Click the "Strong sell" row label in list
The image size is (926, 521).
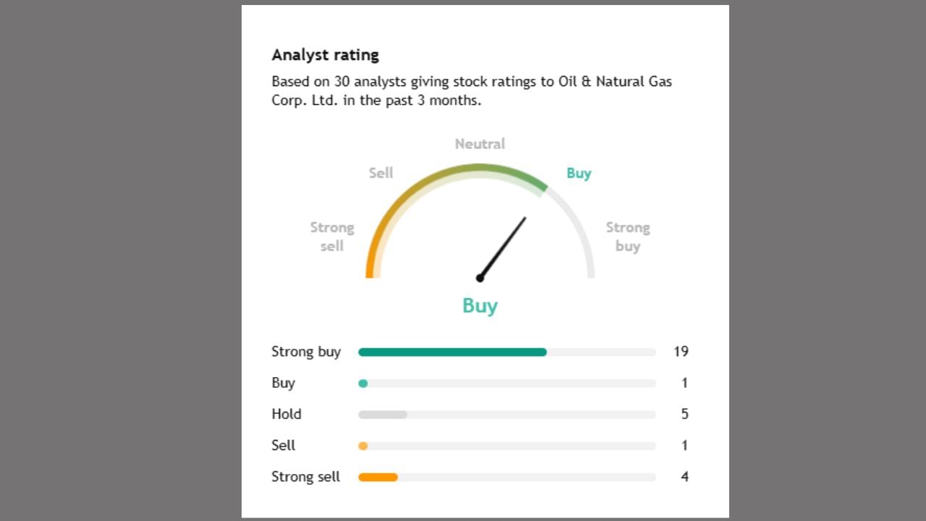pos(305,477)
